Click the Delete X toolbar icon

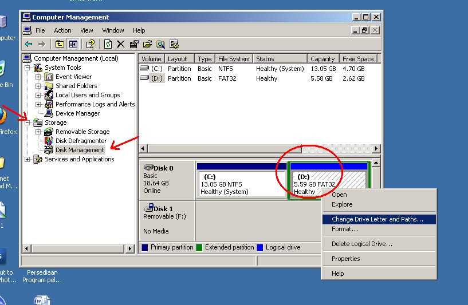pos(121,45)
